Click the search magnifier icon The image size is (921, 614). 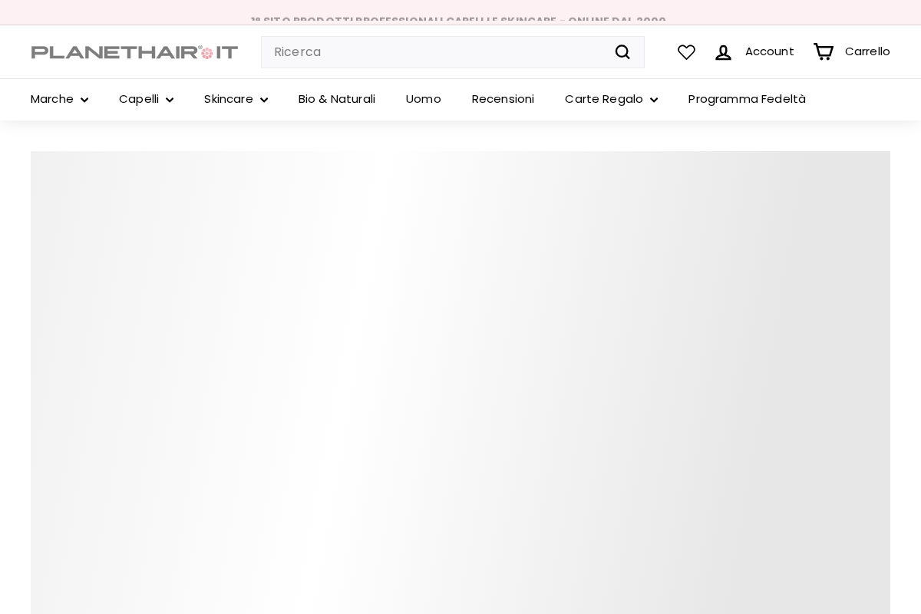click(622, 52)
